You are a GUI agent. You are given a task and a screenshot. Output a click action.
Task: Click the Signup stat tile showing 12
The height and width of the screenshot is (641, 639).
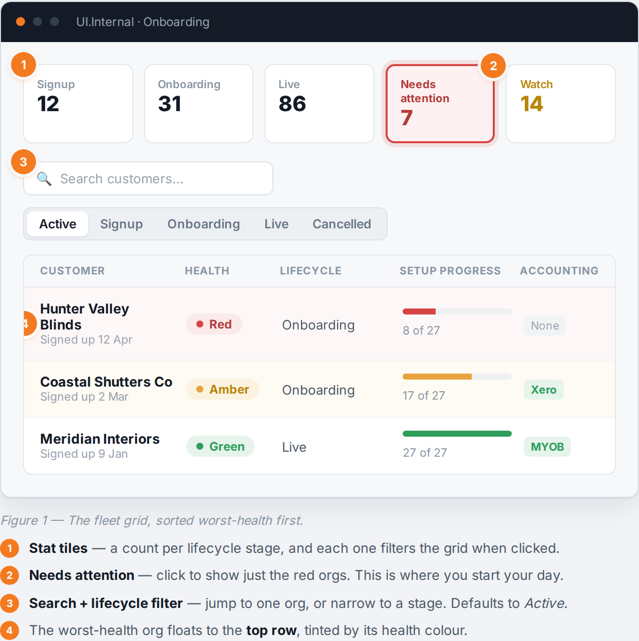pos(78,104)
